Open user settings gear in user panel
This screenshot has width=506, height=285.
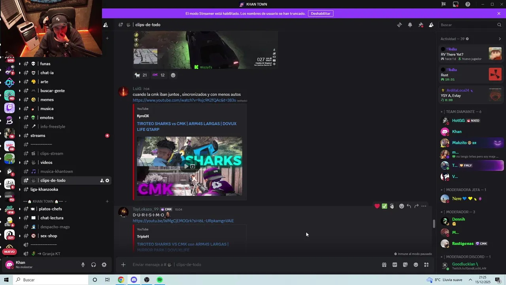[x=104, y=265]
